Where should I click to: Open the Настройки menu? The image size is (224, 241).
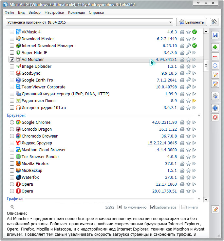coord(54,12)
